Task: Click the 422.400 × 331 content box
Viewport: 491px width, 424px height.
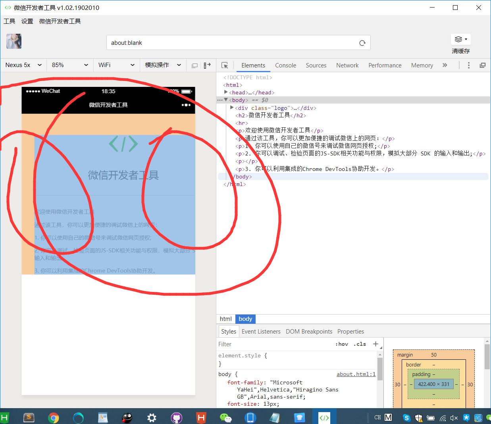Action: tap(433, 384)
